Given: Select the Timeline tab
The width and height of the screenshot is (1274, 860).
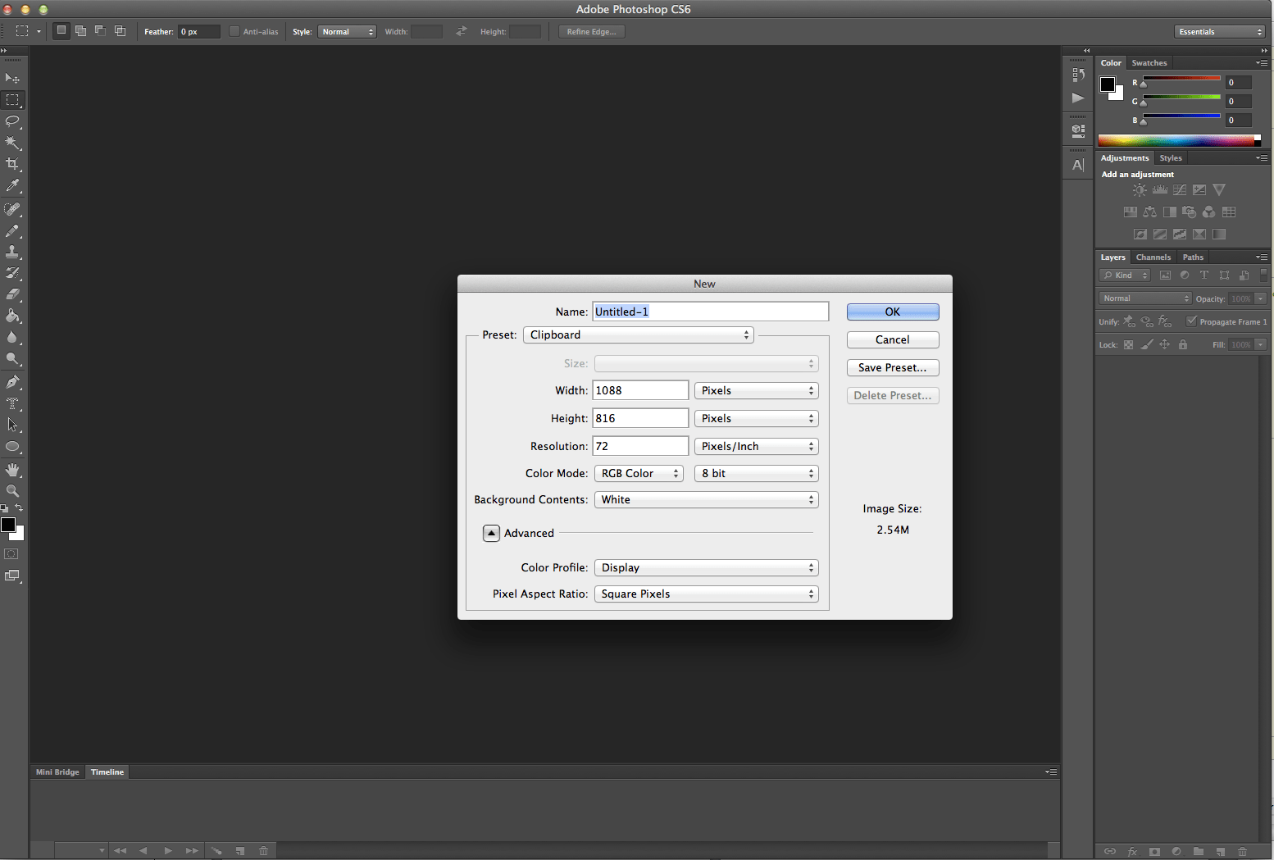Looking at the screenshot, I should pos(107,772).
